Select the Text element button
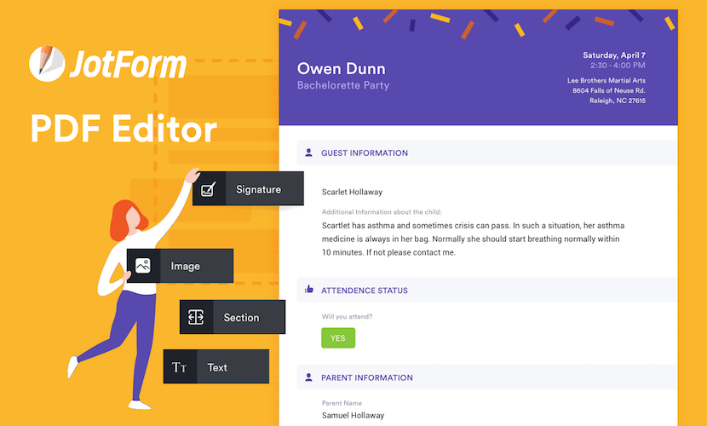 tap(216, 366)
